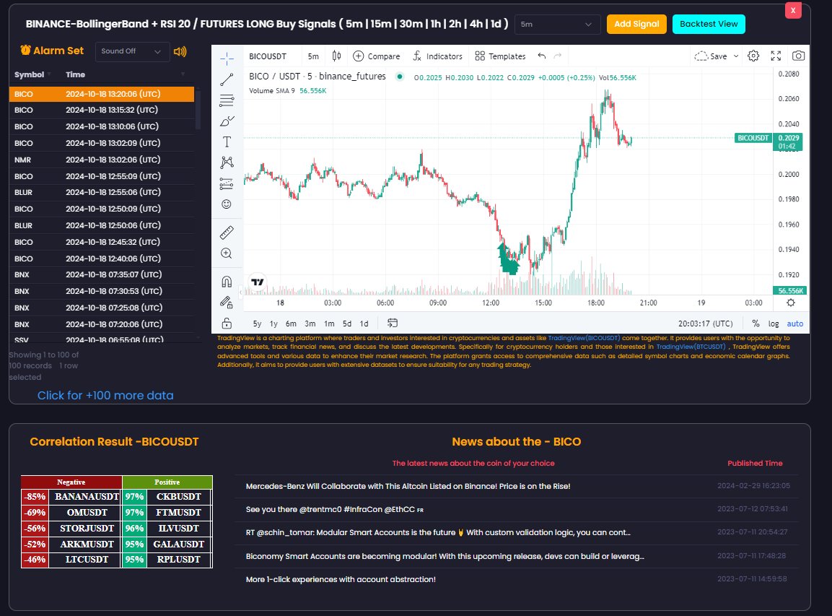Redo the chart action
Screen dimensions: 832x616
[x=558, y=56]
